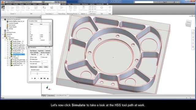Check the F_BackRadius operation checkbox

pyautogui.click(x=9, y=65)
